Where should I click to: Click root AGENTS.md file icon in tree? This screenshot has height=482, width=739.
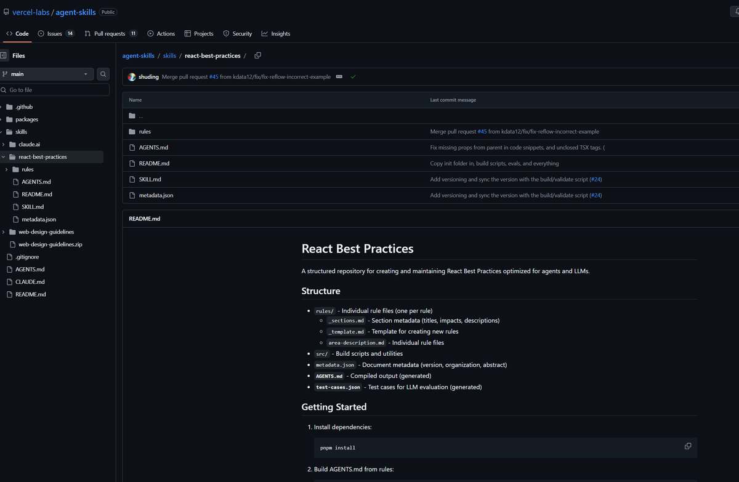click(9, 270)
